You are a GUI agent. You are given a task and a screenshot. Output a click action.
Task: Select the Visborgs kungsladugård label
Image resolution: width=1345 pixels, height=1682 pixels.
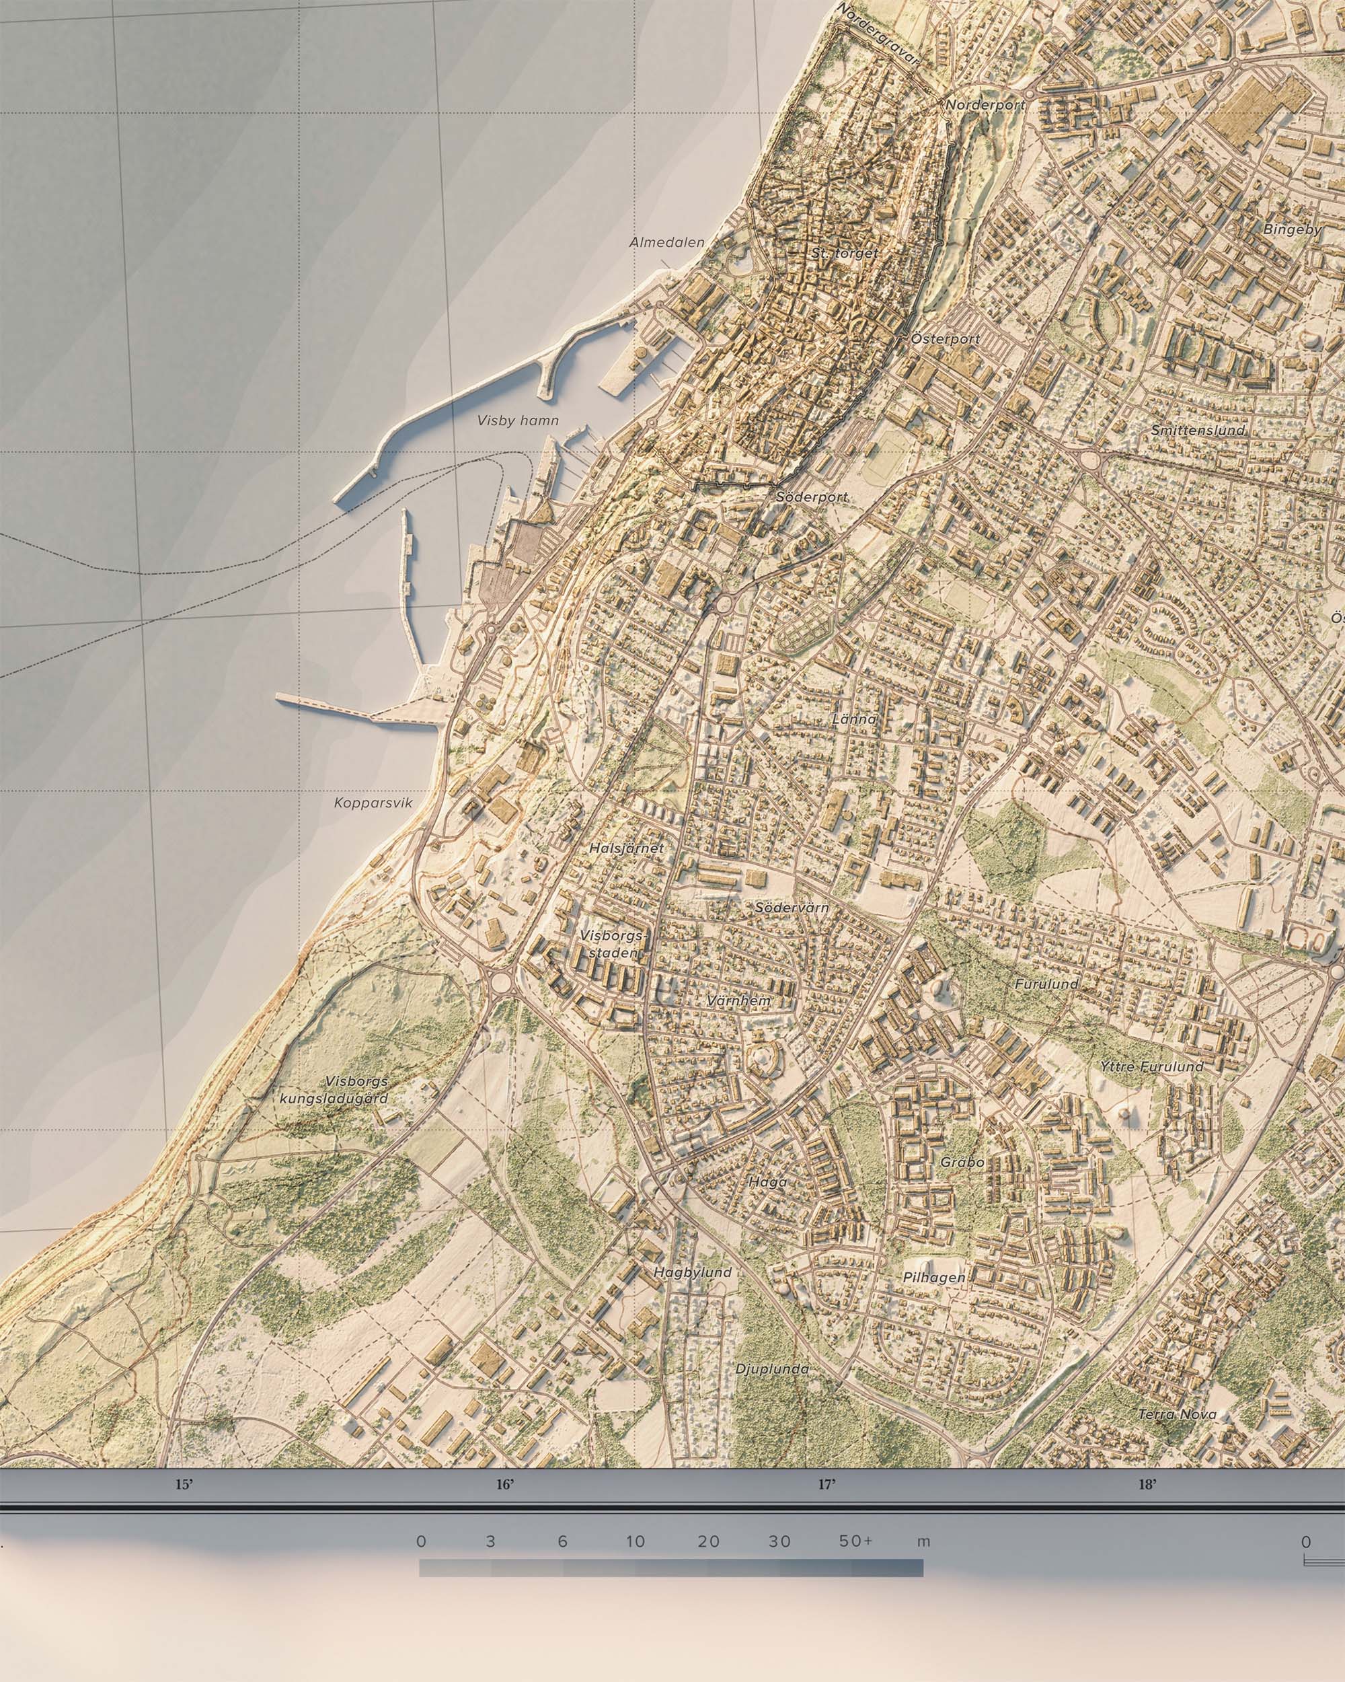(x=334, y=1090)
